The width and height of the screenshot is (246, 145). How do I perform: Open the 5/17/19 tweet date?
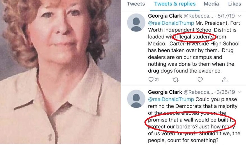tap(226, 16)
